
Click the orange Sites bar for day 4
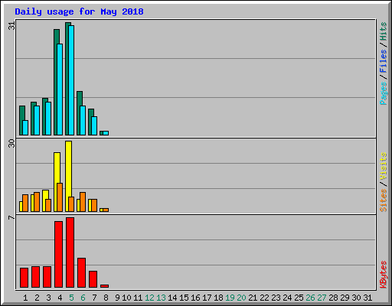[60, 197]
